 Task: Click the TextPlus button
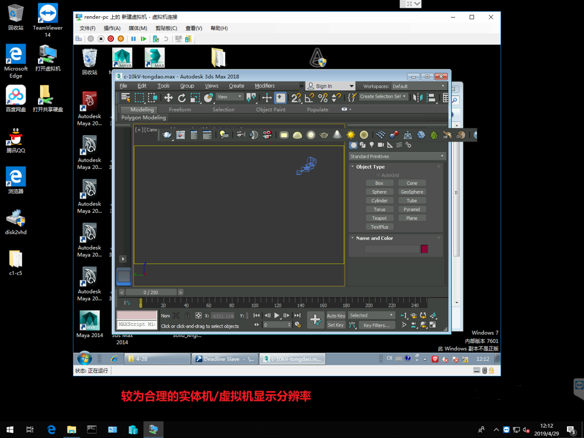tap(379, 227)
